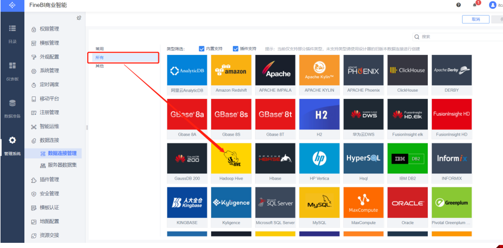Select the Gbase 8T tile
This screenshot has width=503, height=248.
point(275,119)
